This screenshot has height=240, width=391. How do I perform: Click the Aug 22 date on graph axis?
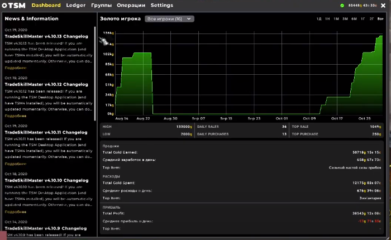coord(143,118)
